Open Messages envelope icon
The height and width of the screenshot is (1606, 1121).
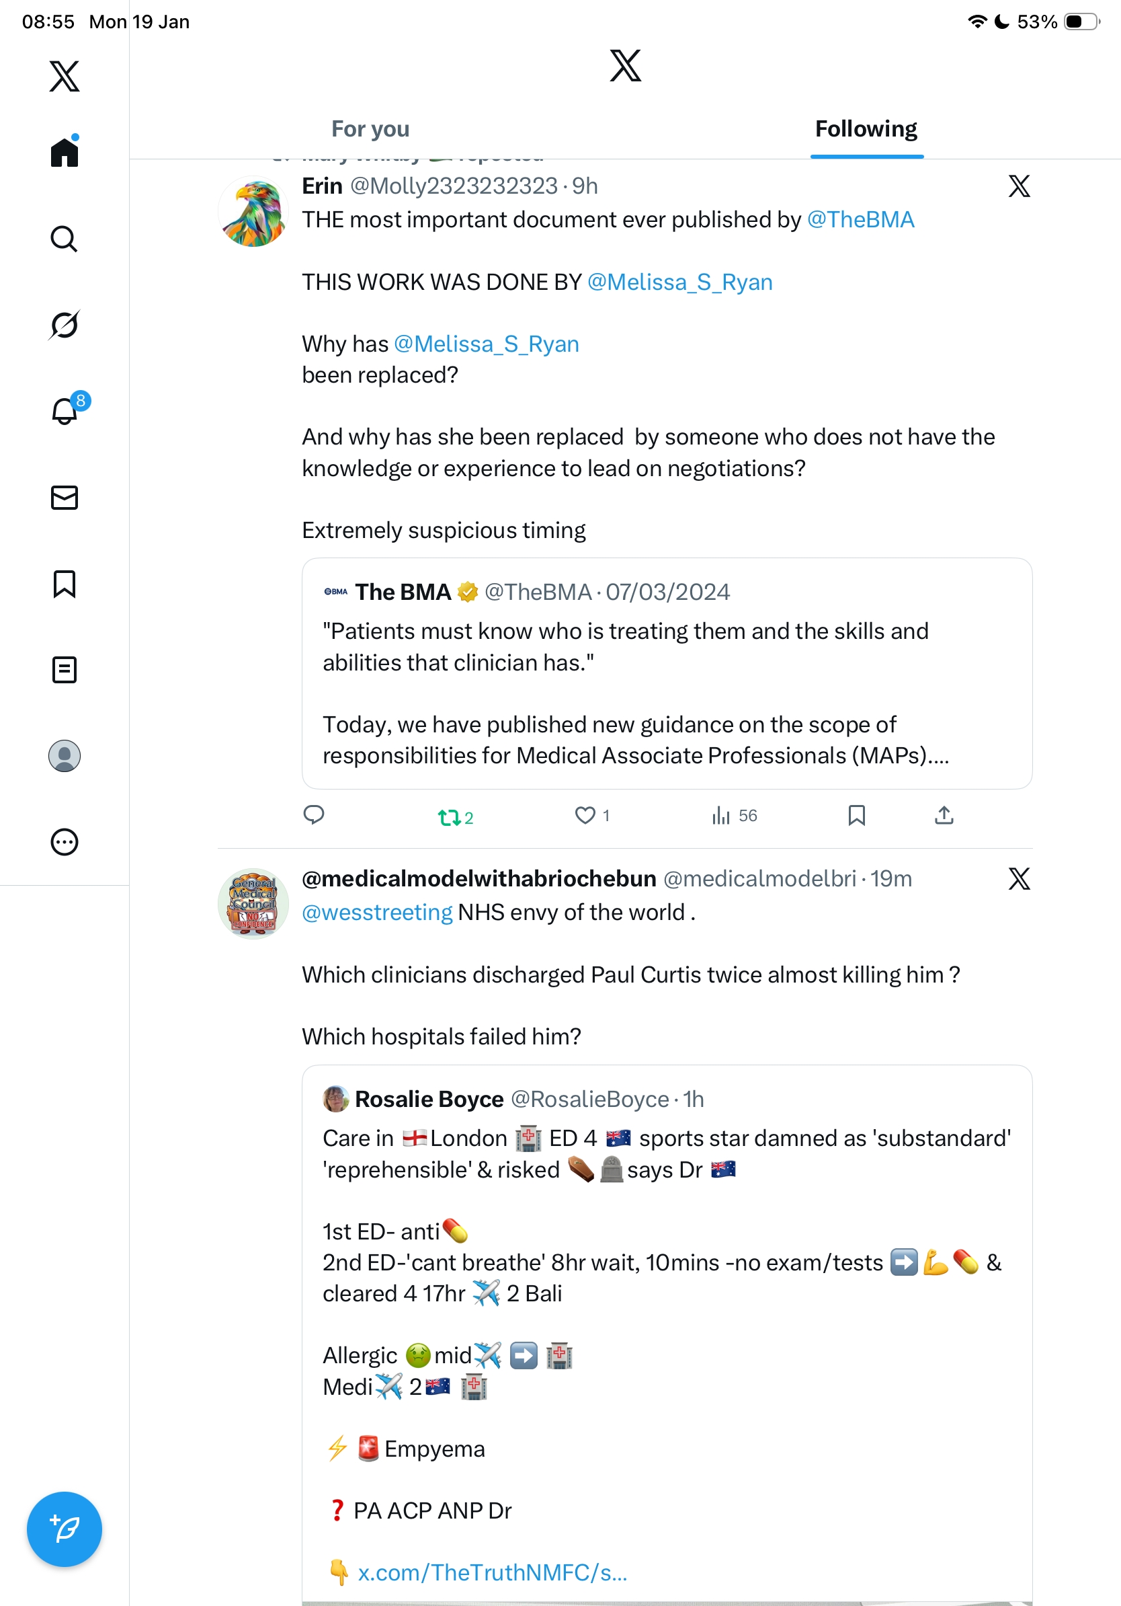[x=65, y=497]
